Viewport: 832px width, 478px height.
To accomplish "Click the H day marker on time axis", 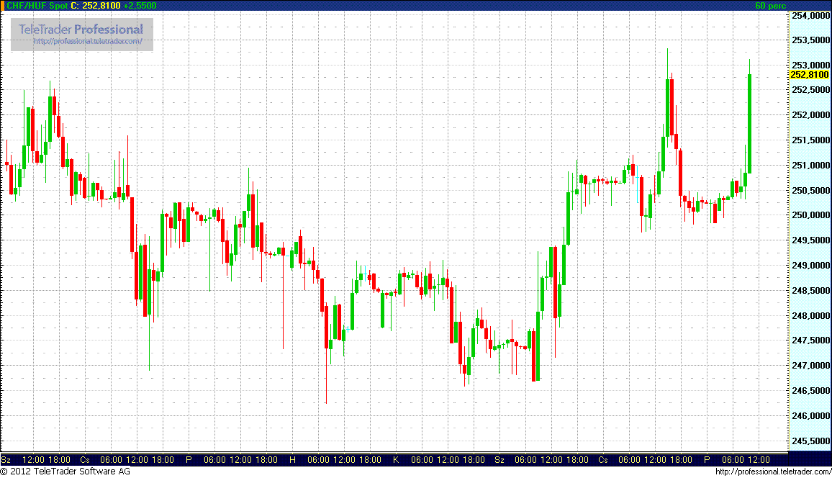I will (x=292, y=460).
